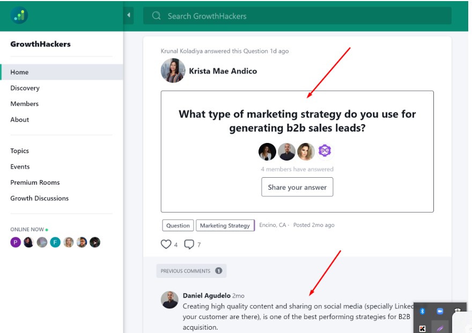This screenshot has height=333, width=472.
Task: Expand Previous Comments
Action: click(191, 271)
